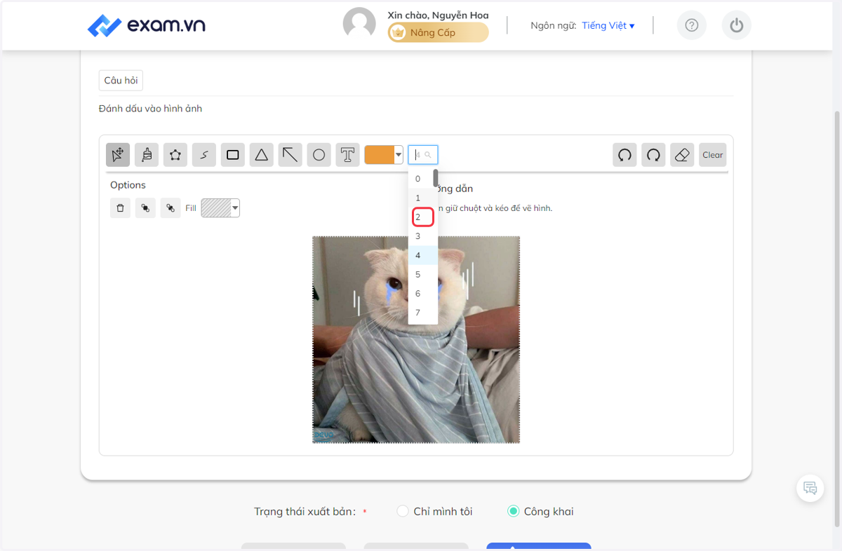The height and width of the screenshot is (551, 842).
Task: Select the freehand curve tool
Action: (x=204, y=155)
